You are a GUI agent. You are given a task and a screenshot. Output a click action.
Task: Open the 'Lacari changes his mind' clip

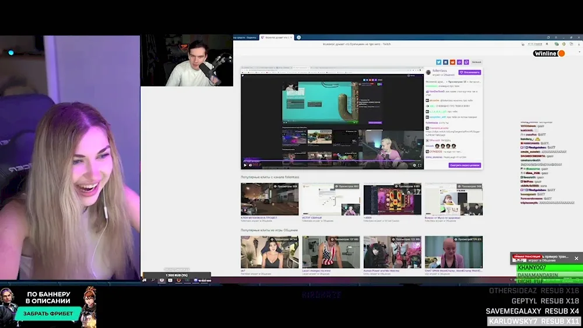331,252
